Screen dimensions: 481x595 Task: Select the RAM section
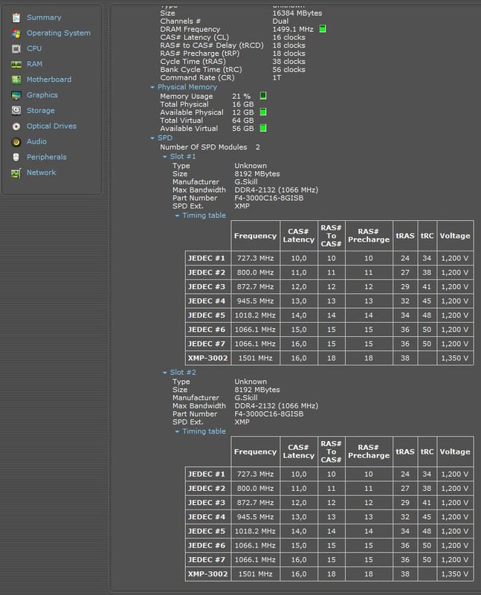[x=34, y=64]
